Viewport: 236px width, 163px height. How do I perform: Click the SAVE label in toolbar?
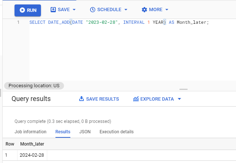64,10
